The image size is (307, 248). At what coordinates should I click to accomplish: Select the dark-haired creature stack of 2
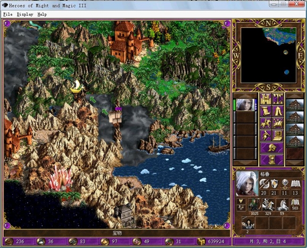(248, 222)
